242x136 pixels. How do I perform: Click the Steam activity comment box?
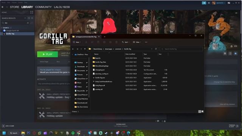click(x=54, y=83)
